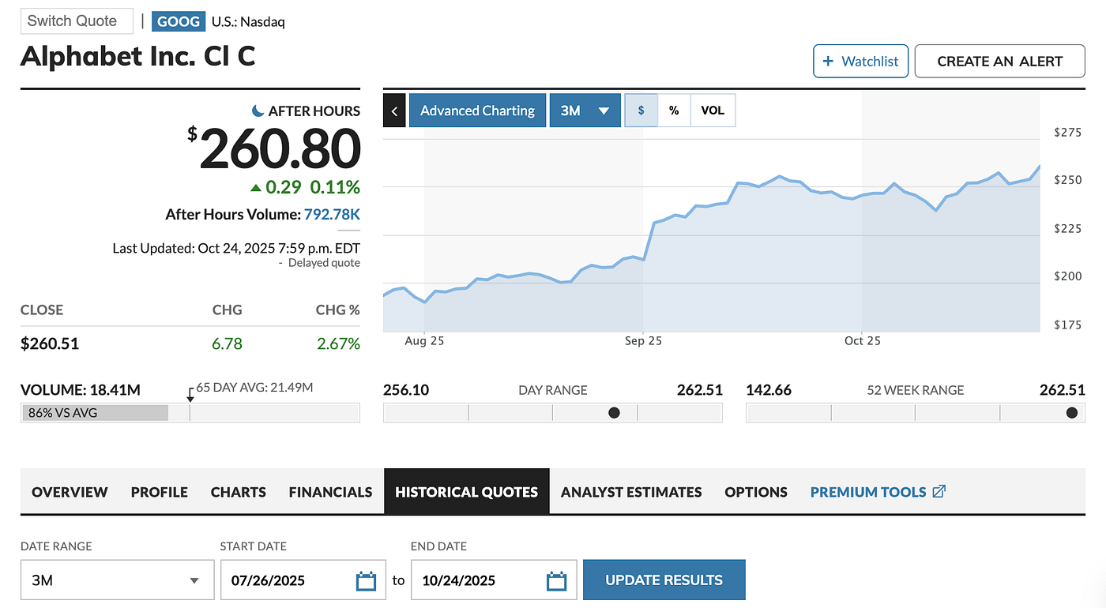Image resolution: width=1106 pixels, height=608 pixels.
Task: Open the start date calendar picker
Action: click(x=365, y=580)
